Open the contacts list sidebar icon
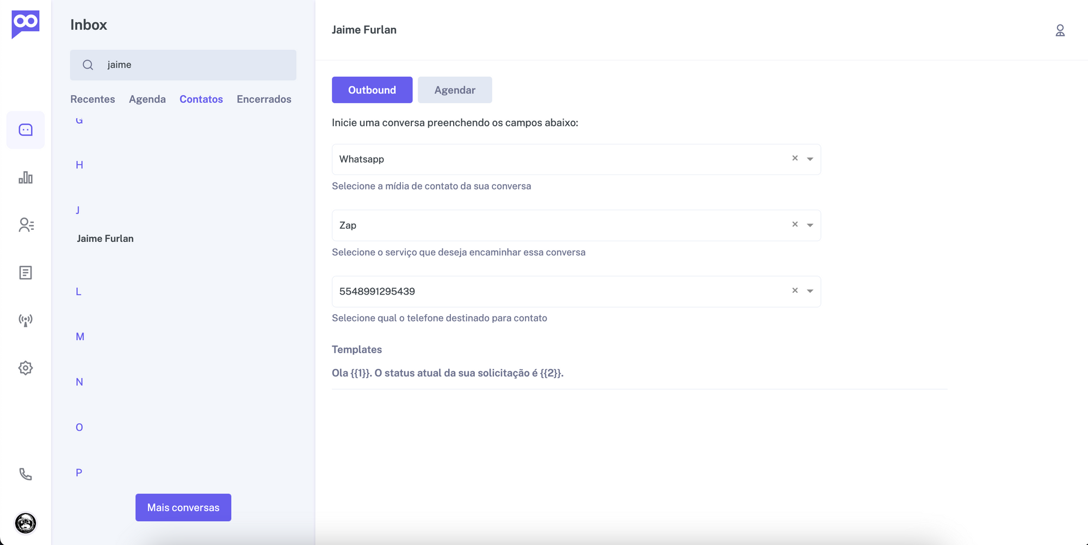1088x545 pixels. 26,225
